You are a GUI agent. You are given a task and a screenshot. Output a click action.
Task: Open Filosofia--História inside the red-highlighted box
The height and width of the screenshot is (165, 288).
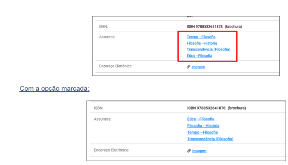(x=202, y=43)
